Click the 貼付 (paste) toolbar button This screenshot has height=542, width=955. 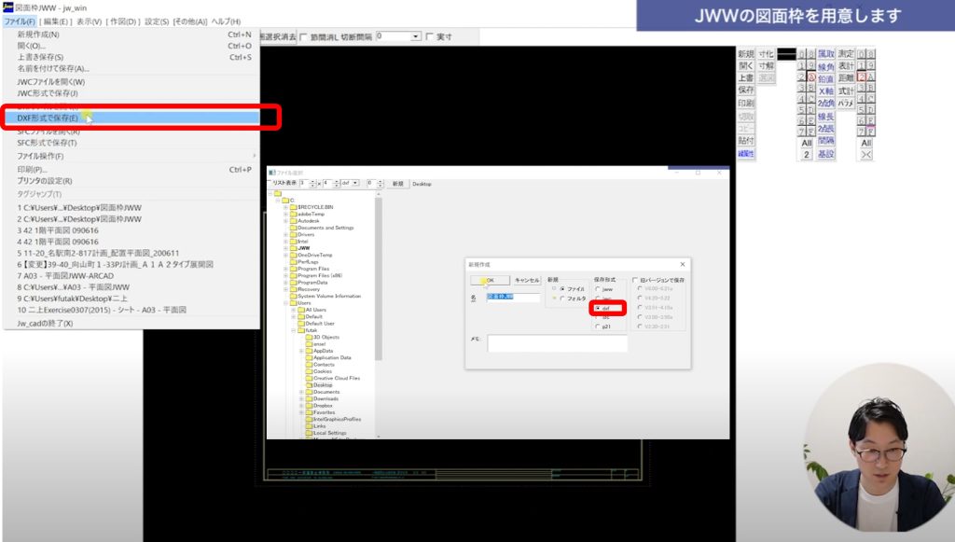point(745,141)
